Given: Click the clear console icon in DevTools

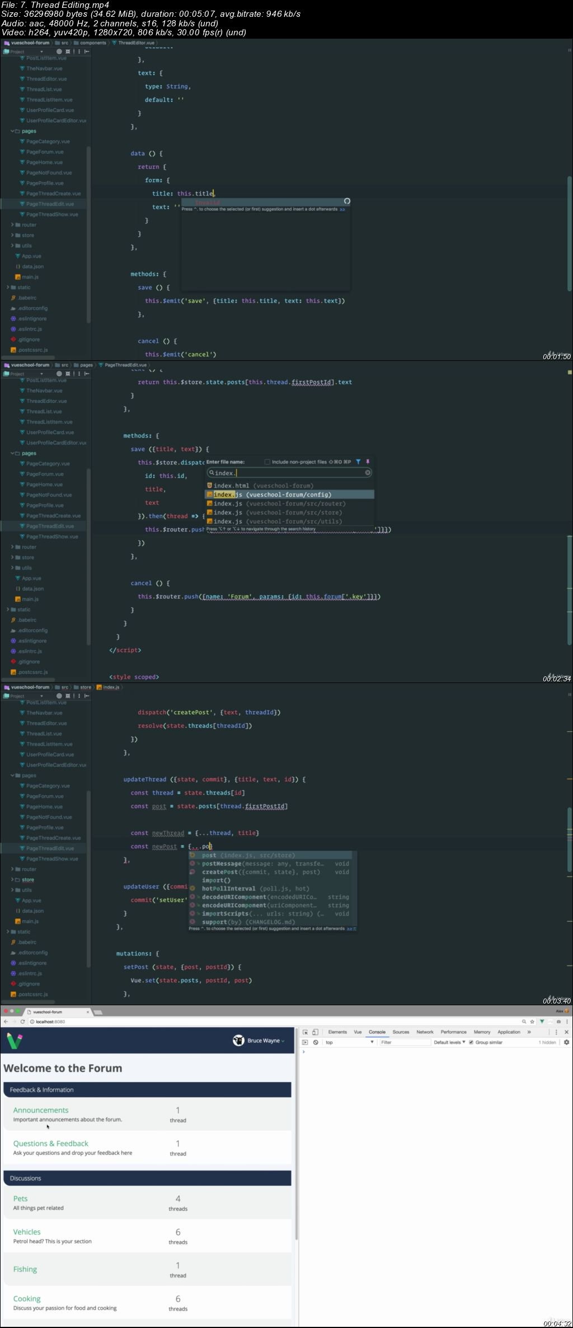Looking at the screenshot, I should (x=316, y=1042).
